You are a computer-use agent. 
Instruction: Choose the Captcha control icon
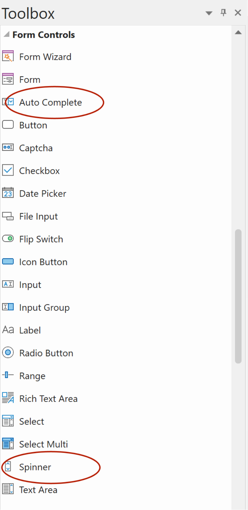(8, 147)
